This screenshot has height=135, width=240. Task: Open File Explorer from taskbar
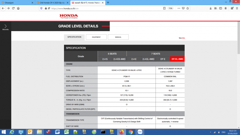pos(39,132)
